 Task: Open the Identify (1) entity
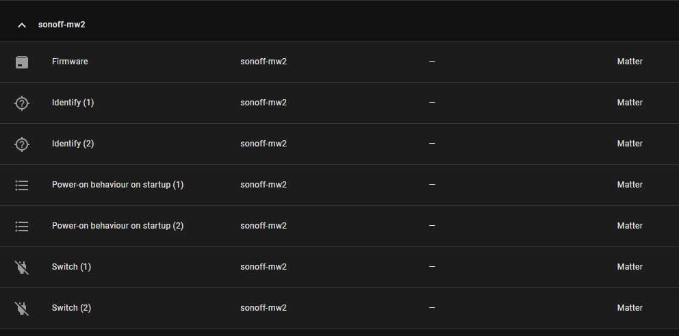tap(73, 103)
